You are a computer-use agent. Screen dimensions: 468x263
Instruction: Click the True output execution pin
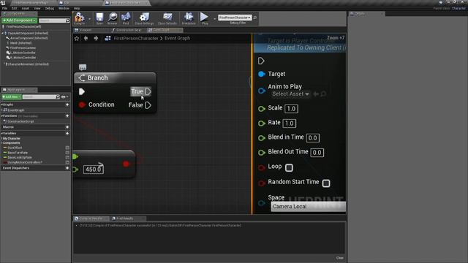[x=148, y=91]
